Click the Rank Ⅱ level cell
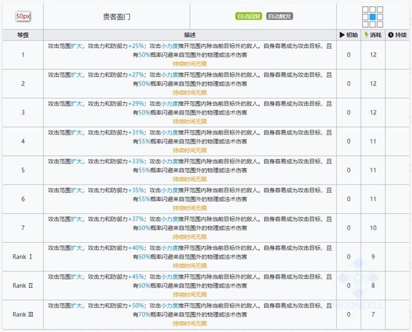The height and width of the screenshot is (332, 412). (x=23, y=286)
